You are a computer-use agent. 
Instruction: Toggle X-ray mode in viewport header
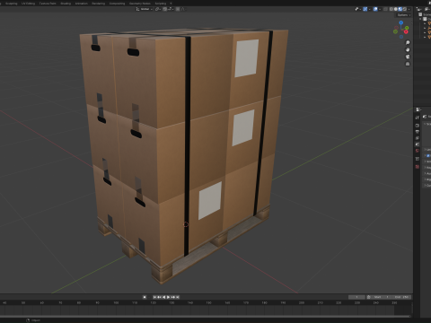385,9
